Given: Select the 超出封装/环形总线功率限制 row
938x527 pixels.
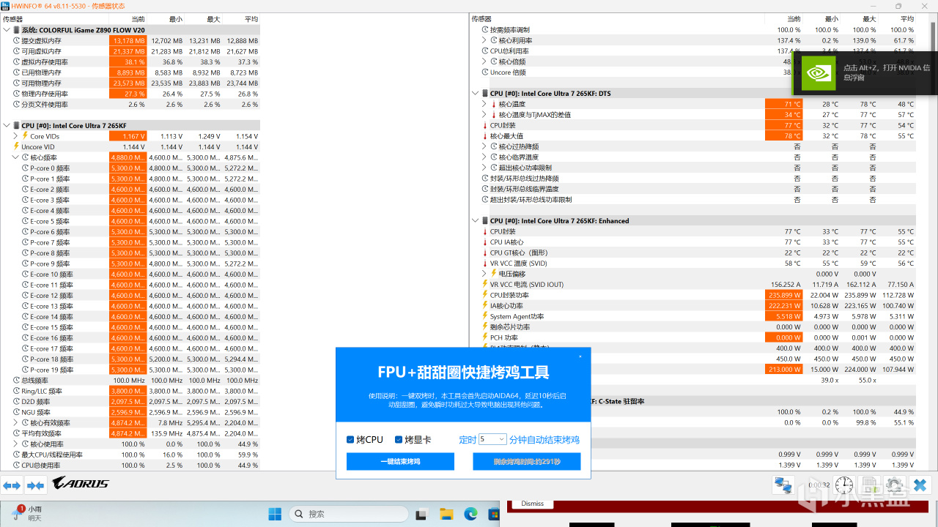Looking at the screenshot, I should coord(693,200).
